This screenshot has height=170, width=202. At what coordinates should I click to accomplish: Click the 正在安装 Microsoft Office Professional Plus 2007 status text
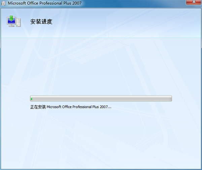[71, 107]
